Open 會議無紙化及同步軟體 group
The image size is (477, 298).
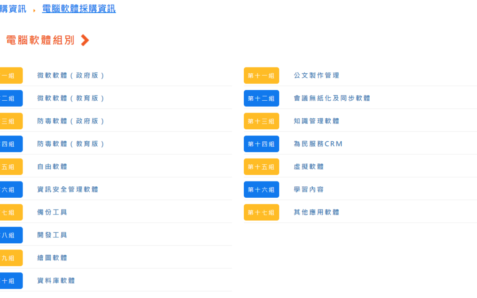(x=332, y=98)
